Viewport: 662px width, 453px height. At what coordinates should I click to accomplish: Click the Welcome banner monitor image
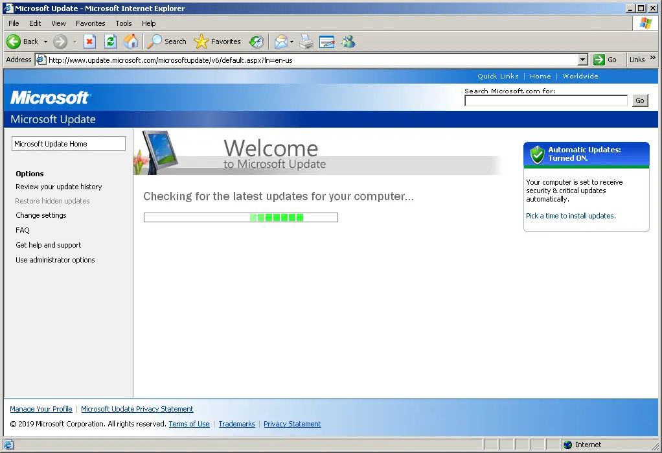(x=159, y=152)
